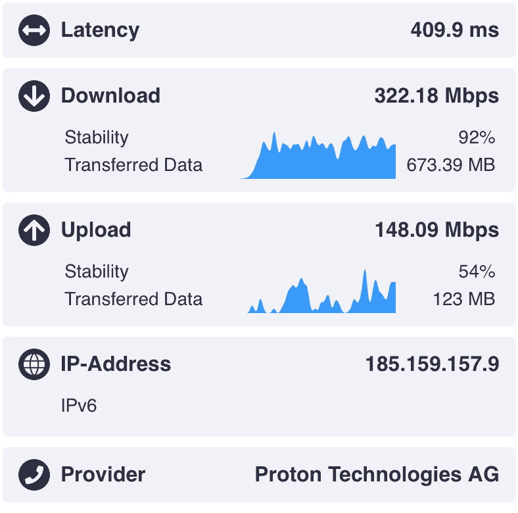Click the 148.09 Mbps upload value
The height and width of the screenshot is (513, 518).
point(436,230)
